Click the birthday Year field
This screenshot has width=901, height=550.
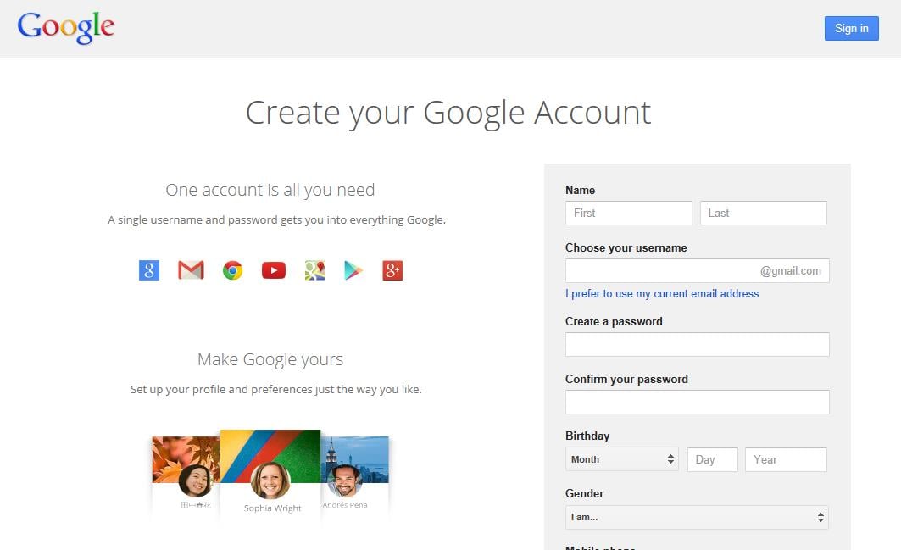click(x=786, y=460)
